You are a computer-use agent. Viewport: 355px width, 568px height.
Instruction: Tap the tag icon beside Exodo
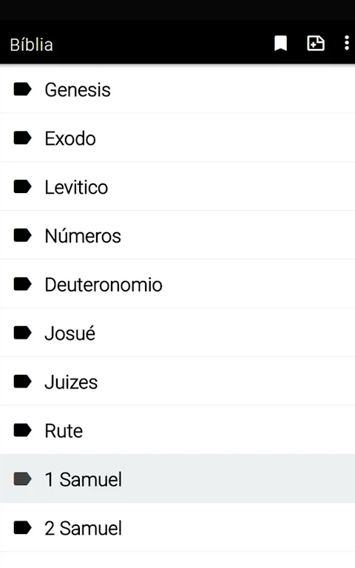(22, 138)
